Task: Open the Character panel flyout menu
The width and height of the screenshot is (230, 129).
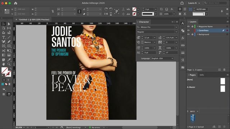Action: point(177,22)
